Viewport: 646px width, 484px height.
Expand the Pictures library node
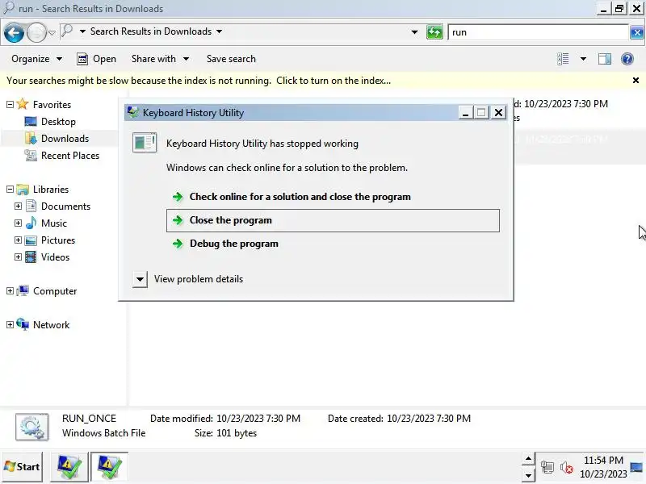[x=18, y=240]
